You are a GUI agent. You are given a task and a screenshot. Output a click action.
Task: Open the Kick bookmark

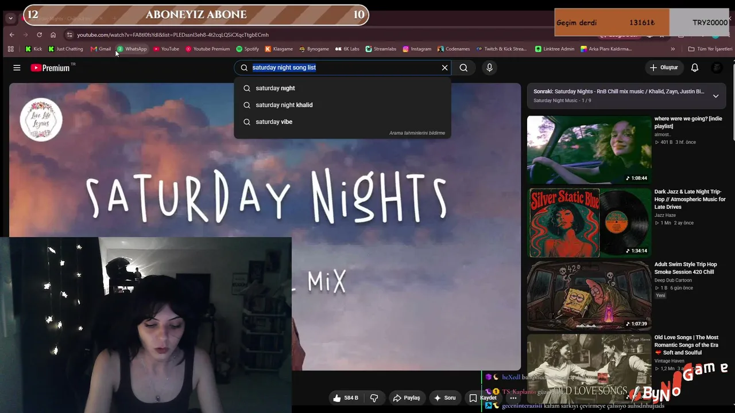point(33,49)
